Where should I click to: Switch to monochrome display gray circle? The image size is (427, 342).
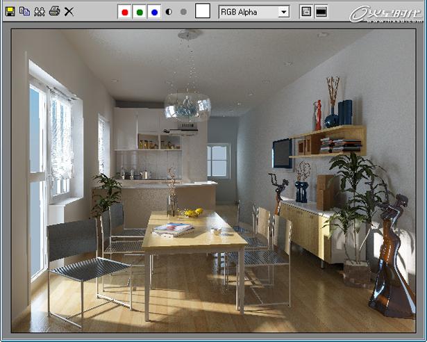(x=183, y=12)
